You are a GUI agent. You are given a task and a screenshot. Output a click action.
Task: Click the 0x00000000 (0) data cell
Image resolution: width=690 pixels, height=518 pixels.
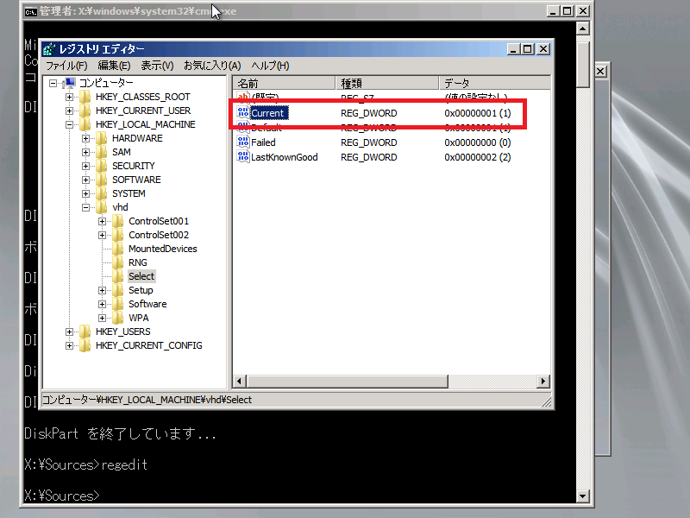coord(478,142)
